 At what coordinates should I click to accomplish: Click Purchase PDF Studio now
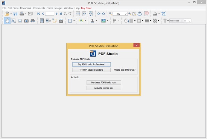click(x=104, y=83)
